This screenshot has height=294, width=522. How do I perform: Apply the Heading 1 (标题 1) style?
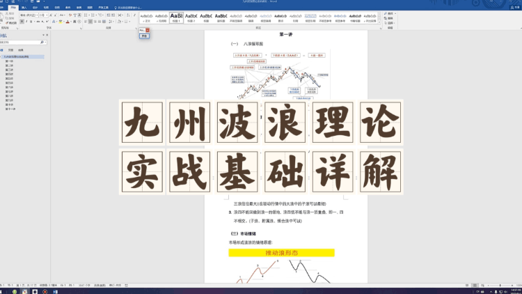pos(177,17)
